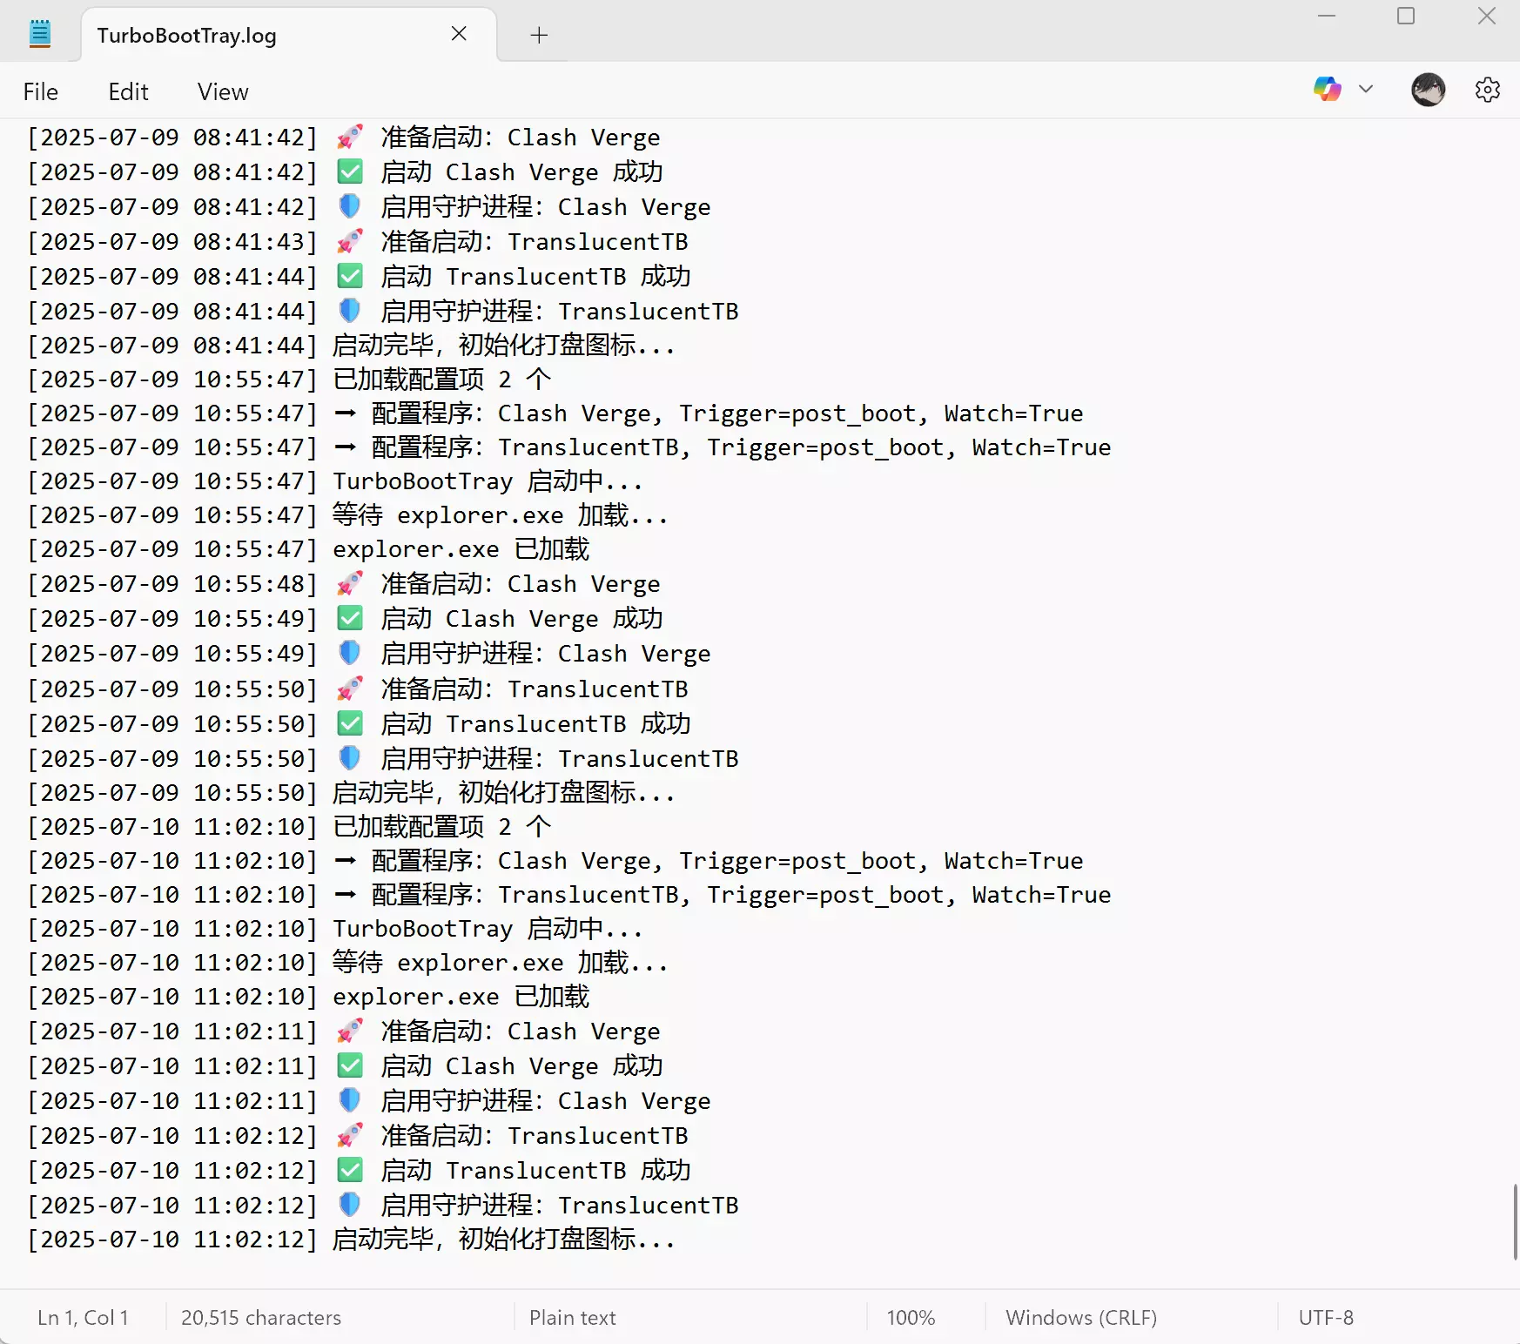Click shield emoji on 10:55:49 line
Screen dimensions: 1520x1344
(350, 653)
